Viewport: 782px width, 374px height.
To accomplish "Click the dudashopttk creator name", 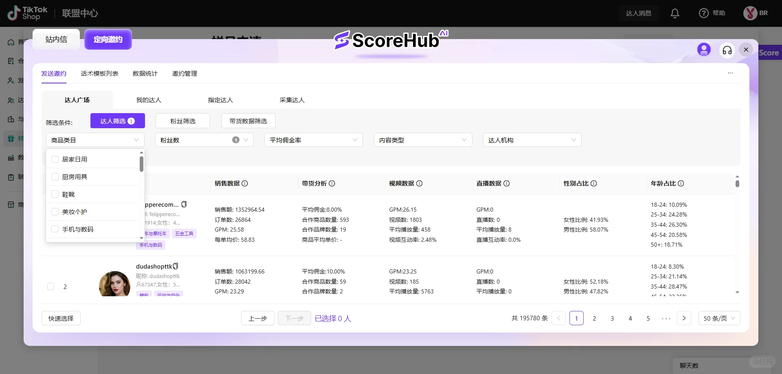I will pyautogui.click(x=154, y=267).
